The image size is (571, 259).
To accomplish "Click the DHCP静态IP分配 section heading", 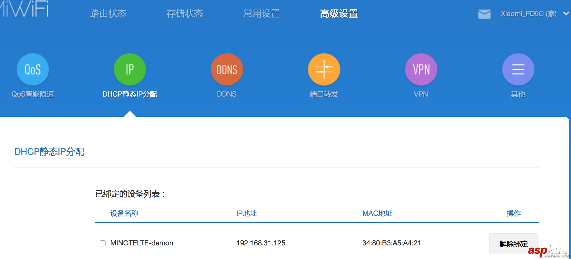I will pos(49,152).
